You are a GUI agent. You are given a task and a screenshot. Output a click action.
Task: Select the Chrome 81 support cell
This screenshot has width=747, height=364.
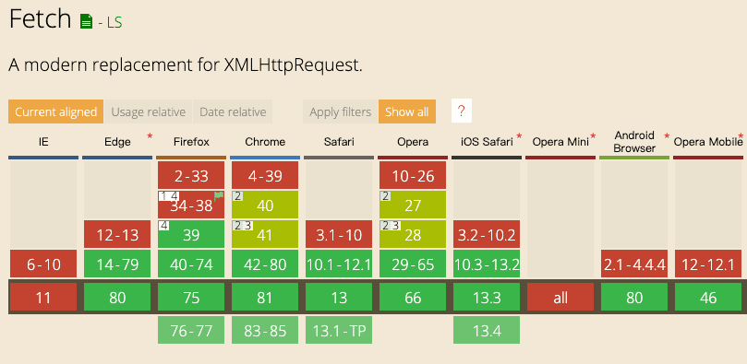(265, 298)
